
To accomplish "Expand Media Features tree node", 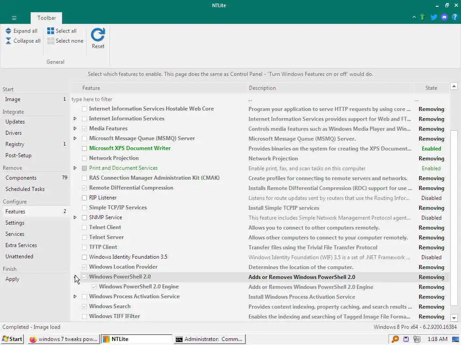I will [x=75, y=128].
